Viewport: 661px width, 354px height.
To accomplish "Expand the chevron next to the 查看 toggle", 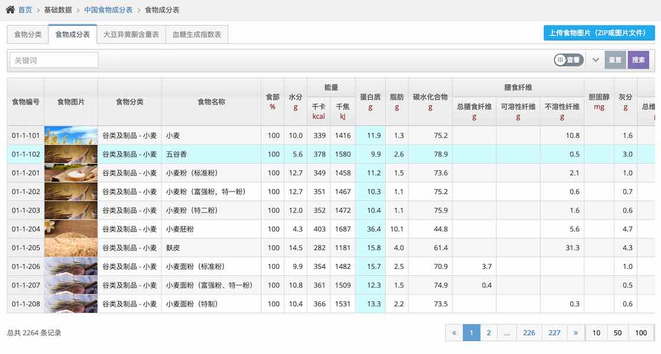I will 595,59.
